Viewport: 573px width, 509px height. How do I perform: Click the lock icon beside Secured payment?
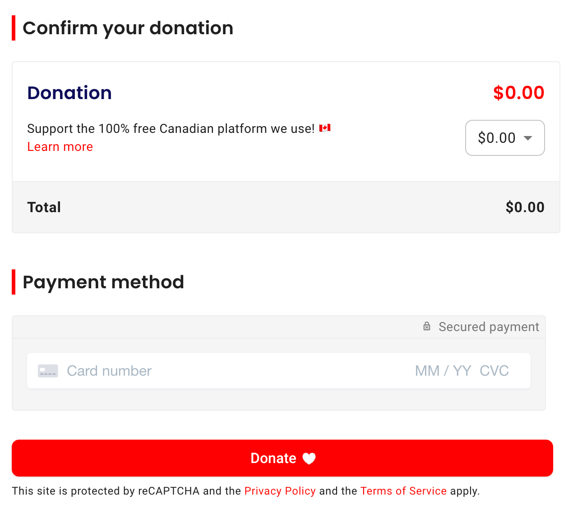pyautogui.click(x=426, y=326)
